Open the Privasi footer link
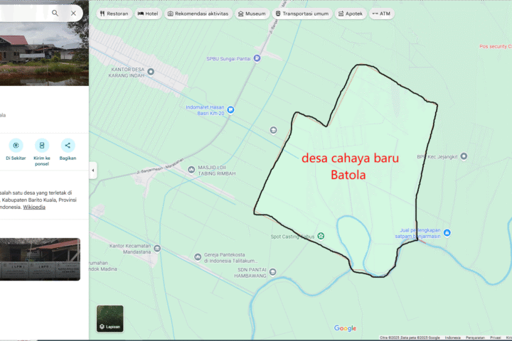Image resolution: width=512 pixels, height=341 pixels. [496, 337]
